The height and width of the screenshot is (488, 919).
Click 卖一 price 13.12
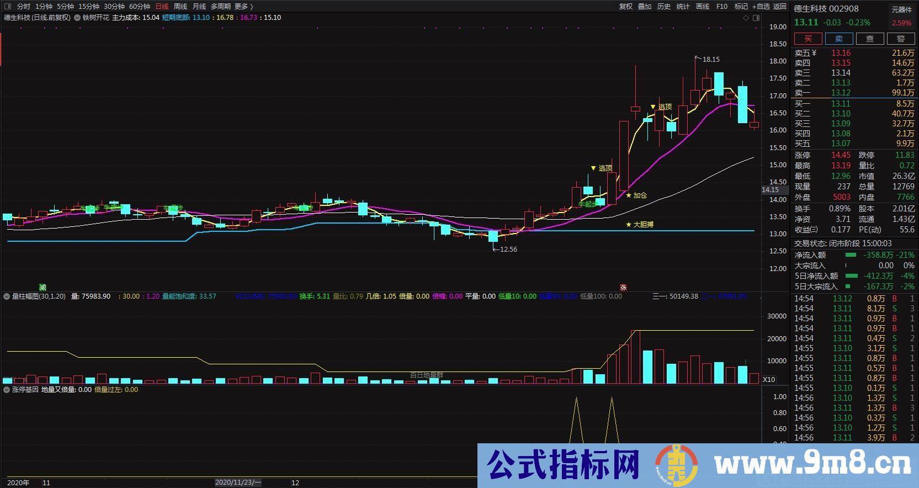(x=841, y=93)
